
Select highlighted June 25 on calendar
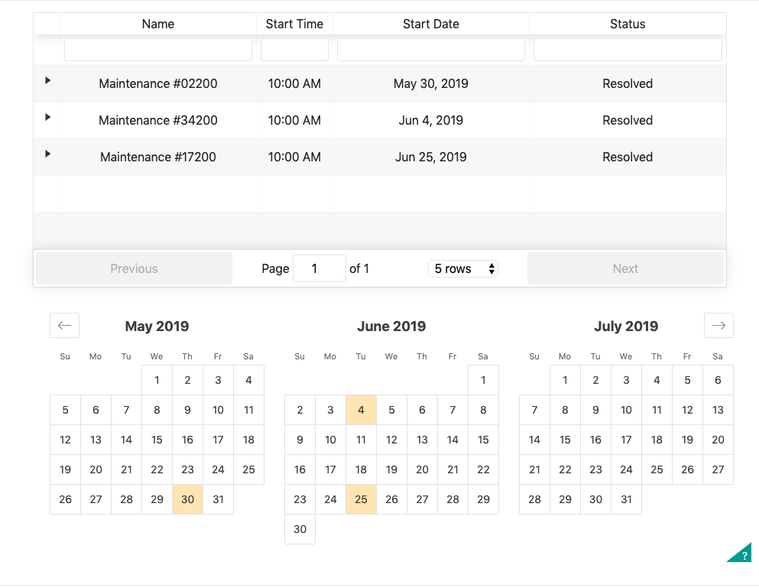coord(361,499)
